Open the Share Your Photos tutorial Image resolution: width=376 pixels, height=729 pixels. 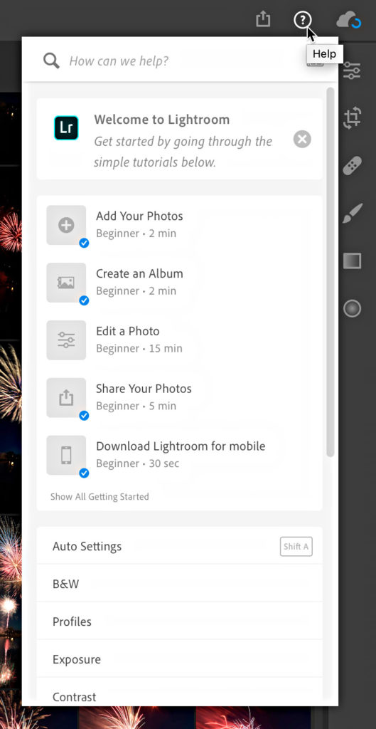(x=179, y=397)
